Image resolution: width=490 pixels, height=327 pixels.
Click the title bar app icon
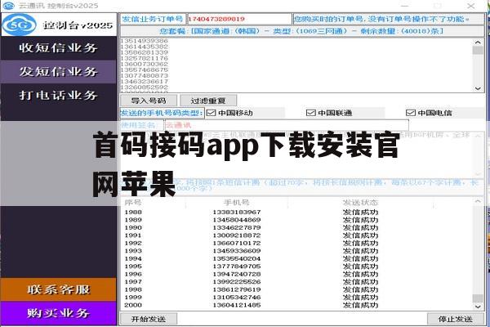(x=8, y=6)
